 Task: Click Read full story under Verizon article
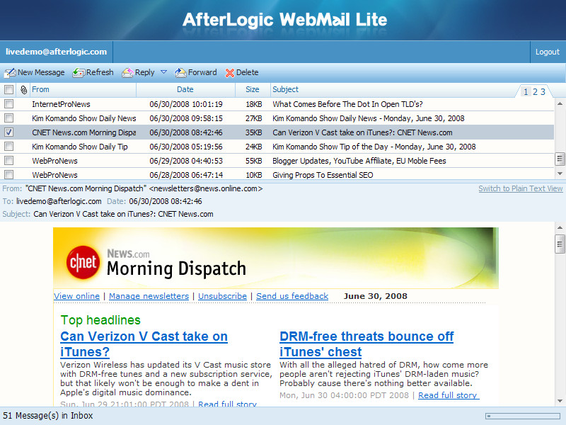coord(227,404)
